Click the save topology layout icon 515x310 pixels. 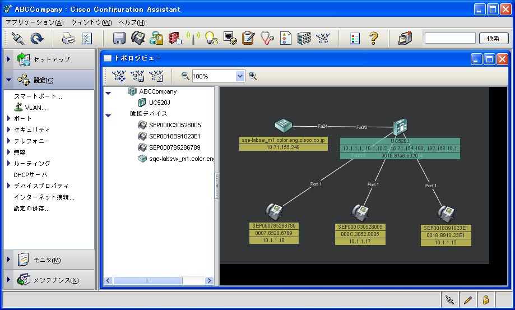click(137, 76)
